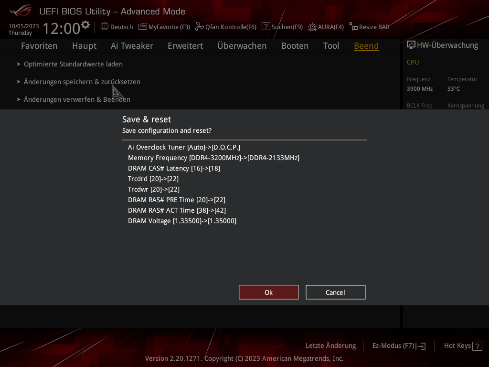Click DRAM CAS# Latency change line
Screen dimensions: 489x367
[x=174, y=169]
